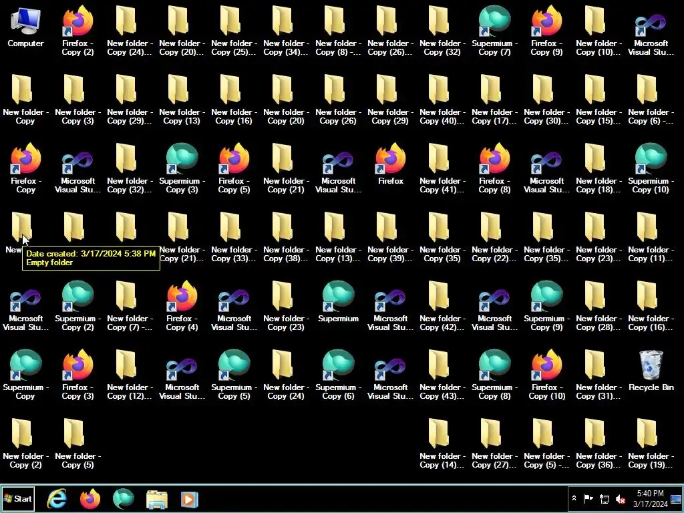Viewport: 684px width, 513px height.
Task: Click the Supermium - Copy (9) shortcut
Action: [546, 307]
